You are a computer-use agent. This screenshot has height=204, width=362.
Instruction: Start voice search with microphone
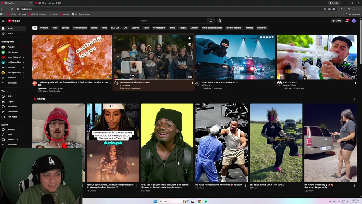point(219,21)
